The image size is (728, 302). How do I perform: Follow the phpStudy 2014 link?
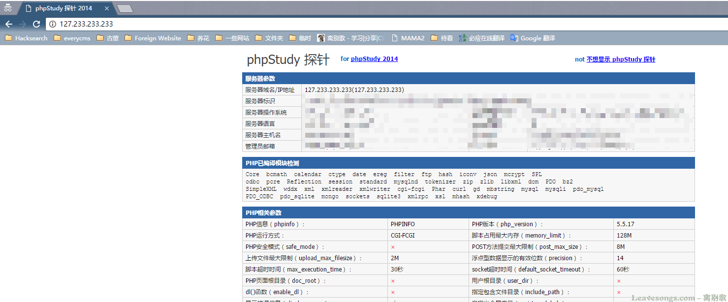click(374, 59)
